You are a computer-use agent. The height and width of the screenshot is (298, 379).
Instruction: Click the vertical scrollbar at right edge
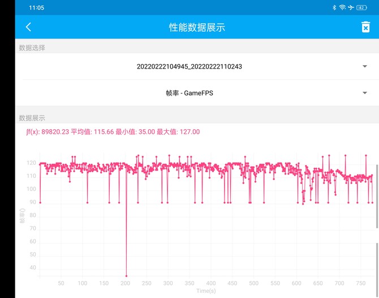[377, 195]
